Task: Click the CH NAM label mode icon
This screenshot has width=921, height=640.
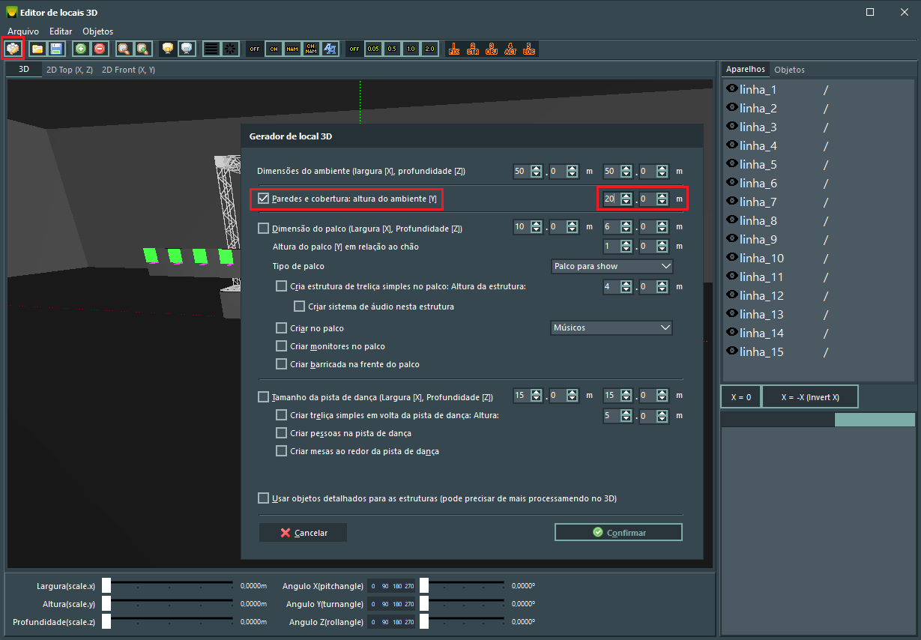Action: coord(311,49)
